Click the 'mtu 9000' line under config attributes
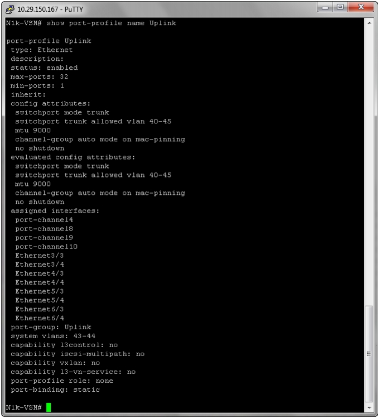381x418 pixels. (33, 131)
